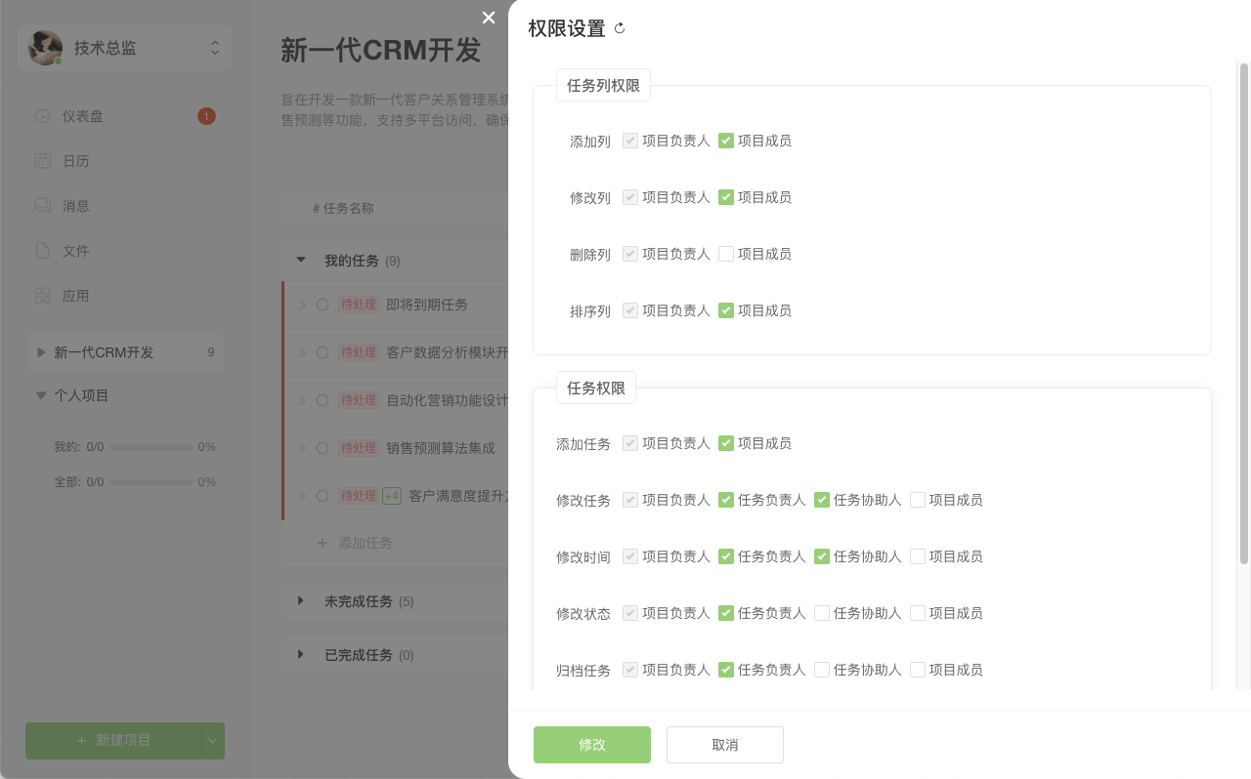
Task: Uncheck 项目成员 for 添加任务
Action: [x=726, y=443]
